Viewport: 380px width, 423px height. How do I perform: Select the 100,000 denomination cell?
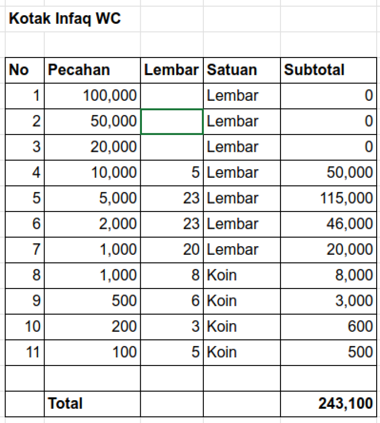point(92,96)
